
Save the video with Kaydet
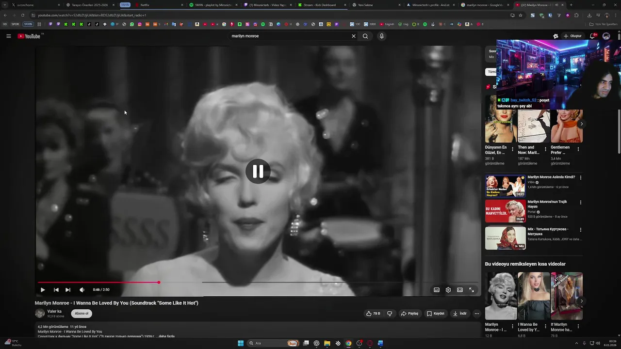(435, 314)
